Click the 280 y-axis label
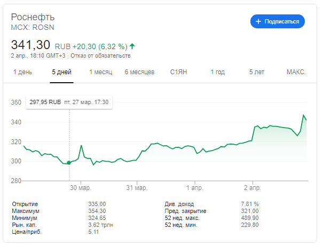 pyautogui.click(x=16, y=181)
